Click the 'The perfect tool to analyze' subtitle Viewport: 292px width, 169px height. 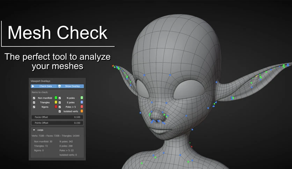57,57
